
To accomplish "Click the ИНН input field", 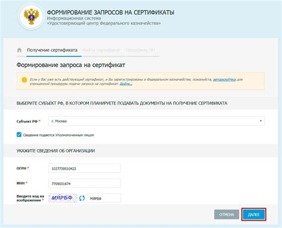I will tap(84, 183).
